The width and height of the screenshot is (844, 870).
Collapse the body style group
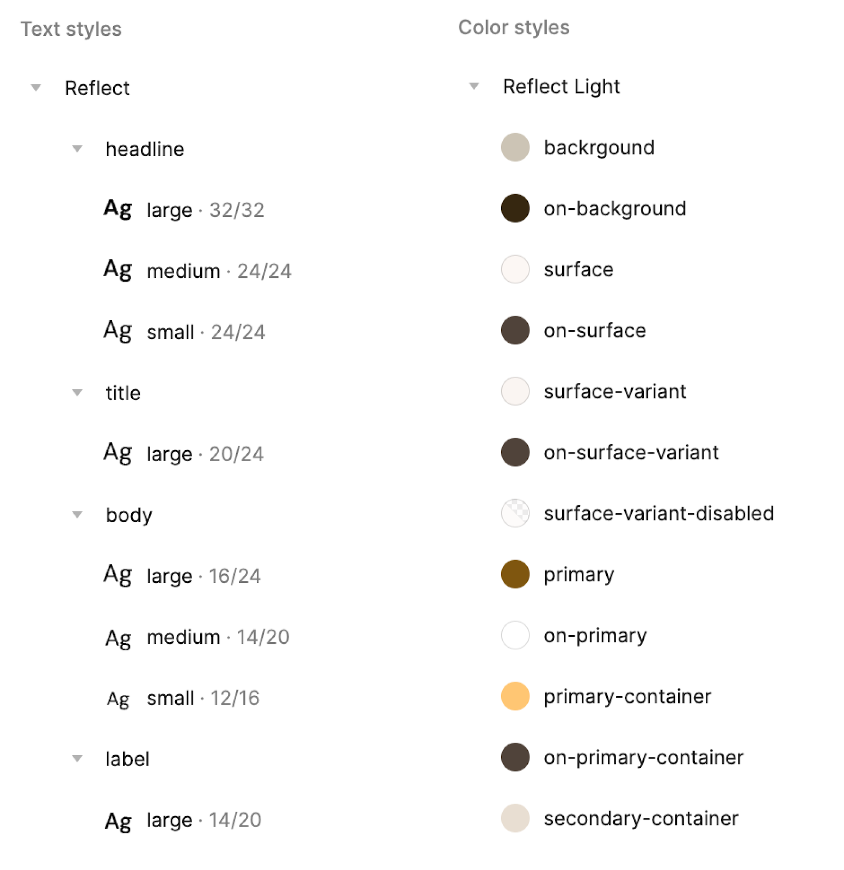click(x=77, y=515)
